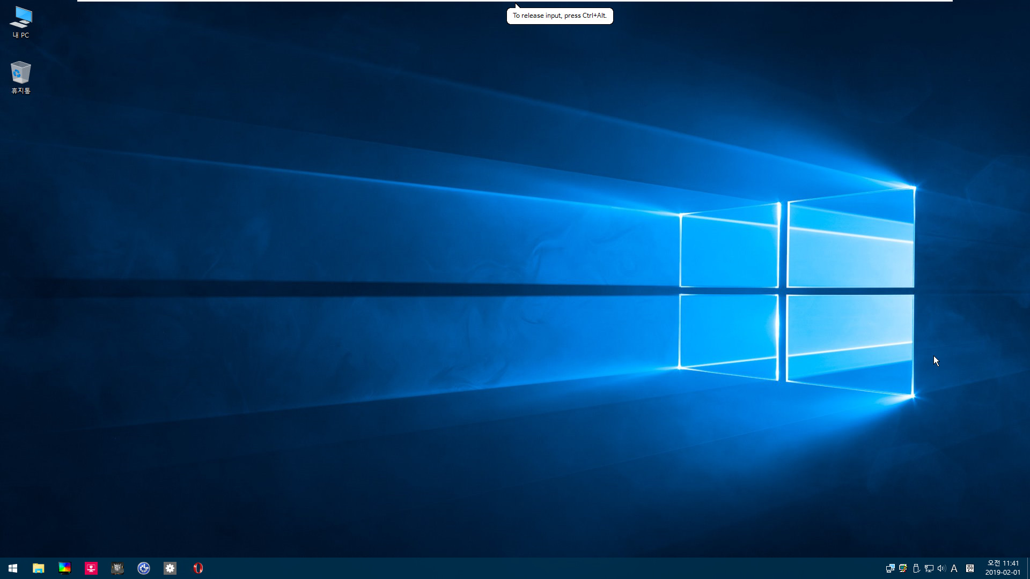Image resolution: width=1030 pixels, height=579 pixels.
Task: Open the 내 PC desktop icon
Action: [x=21, y=23]
